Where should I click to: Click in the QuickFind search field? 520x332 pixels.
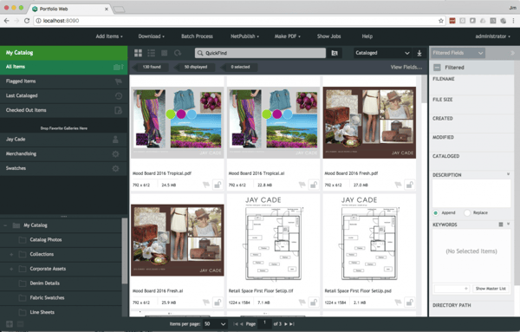coord(260,53)
